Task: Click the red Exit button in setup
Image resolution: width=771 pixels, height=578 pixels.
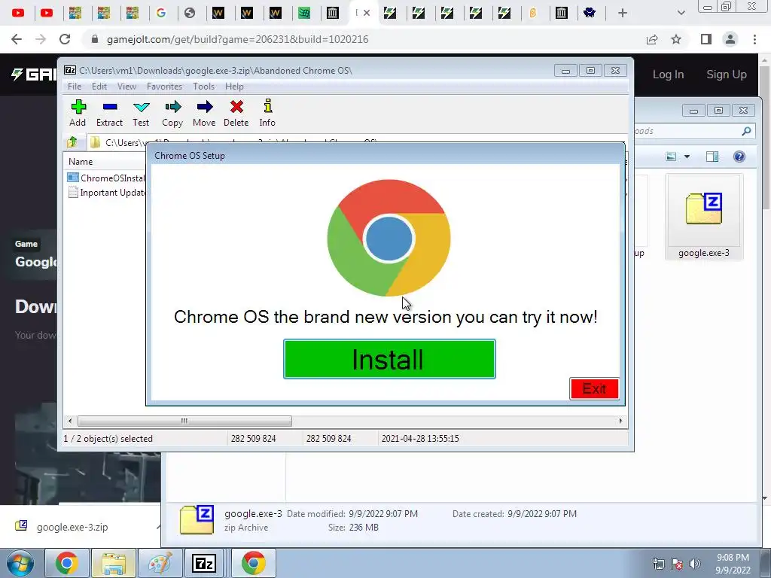Action: (594, 389)
